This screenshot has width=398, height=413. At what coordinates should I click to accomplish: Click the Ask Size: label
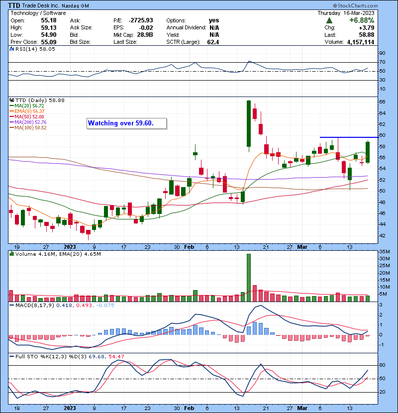[81, 28]
